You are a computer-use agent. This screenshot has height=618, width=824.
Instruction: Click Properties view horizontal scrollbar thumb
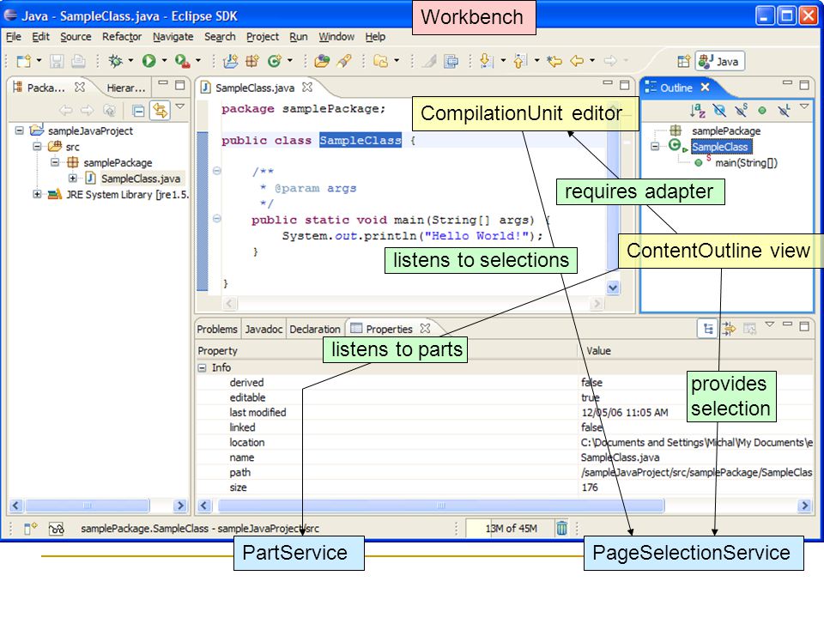point(441,506)
